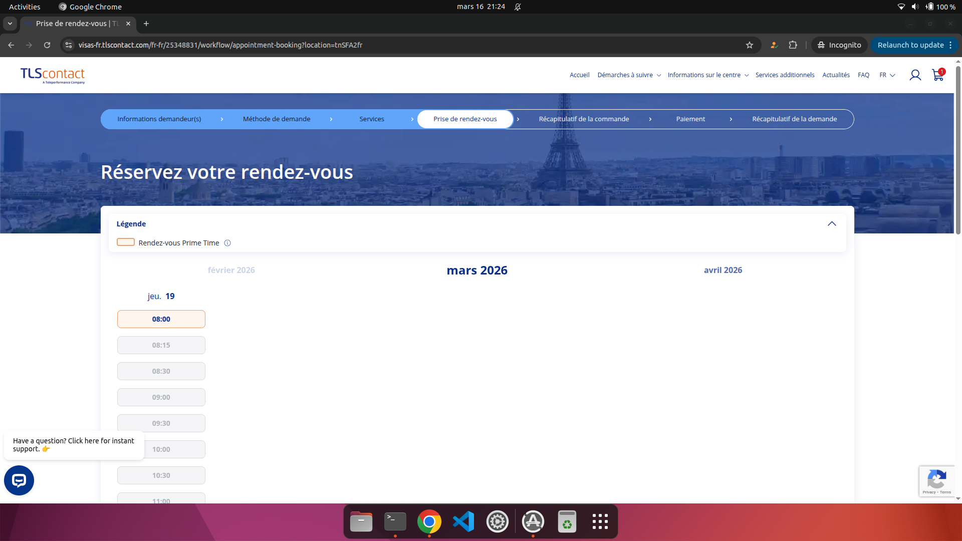Open the FR language dropdown
Image resolution: width=962 pixels, height=541 pixels.
click(887, 75)
